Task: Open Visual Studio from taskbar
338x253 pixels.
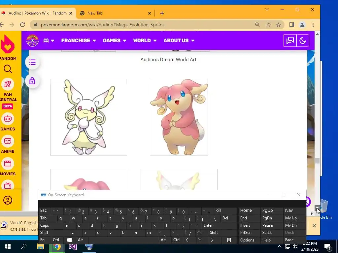Action: point(73,246)
